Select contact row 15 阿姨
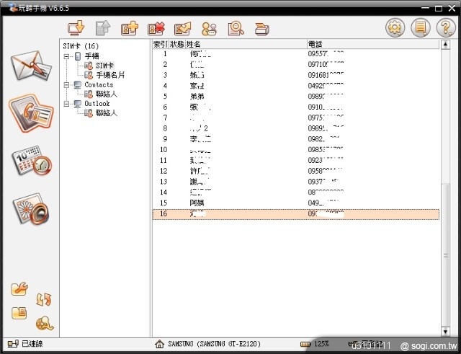The width and height of the screenshot is (461, 354). tap(296, 203)
